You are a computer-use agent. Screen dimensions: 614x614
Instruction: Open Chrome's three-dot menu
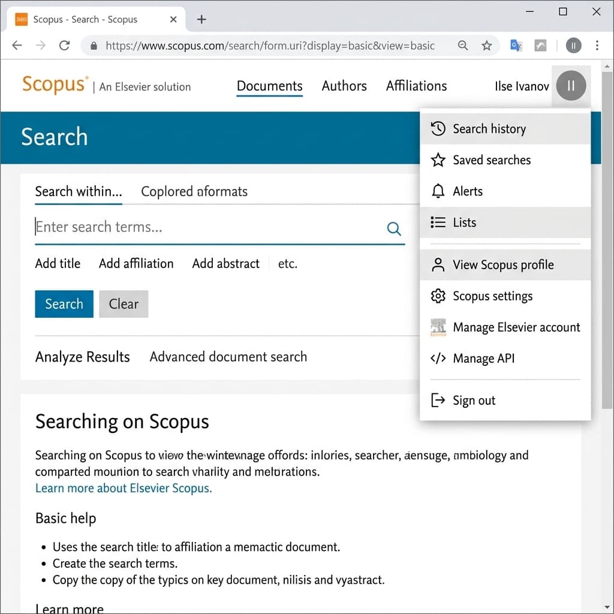(597, 46)
